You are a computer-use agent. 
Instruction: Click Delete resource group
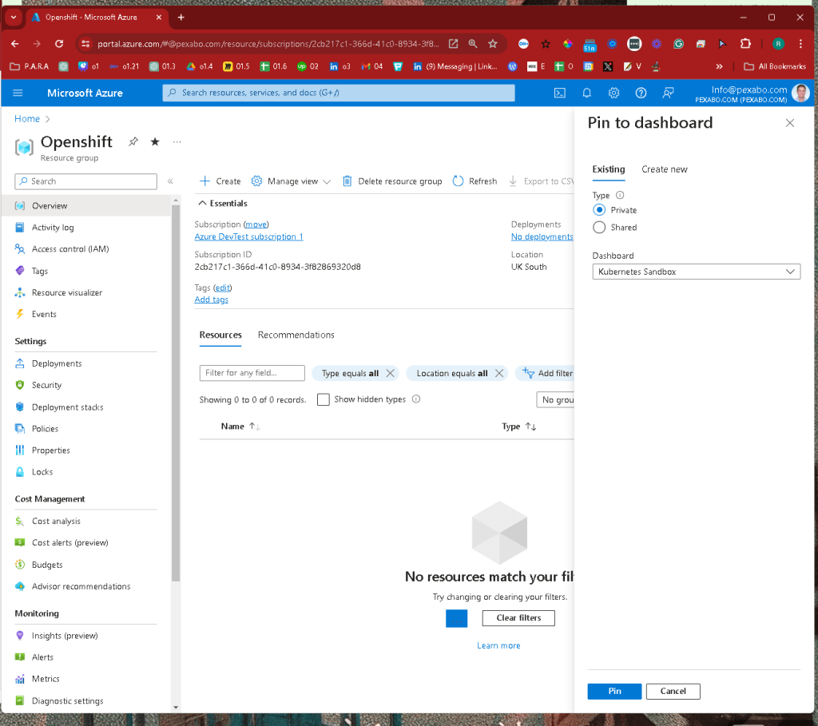pos(392,181)
